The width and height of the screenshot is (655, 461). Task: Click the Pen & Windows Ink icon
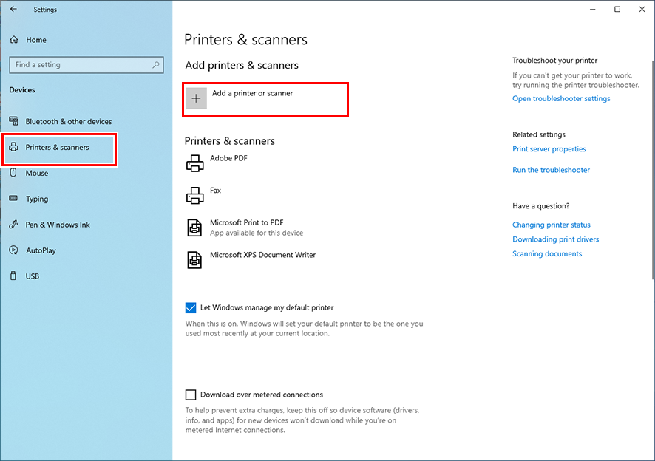(x=14, y=225)
